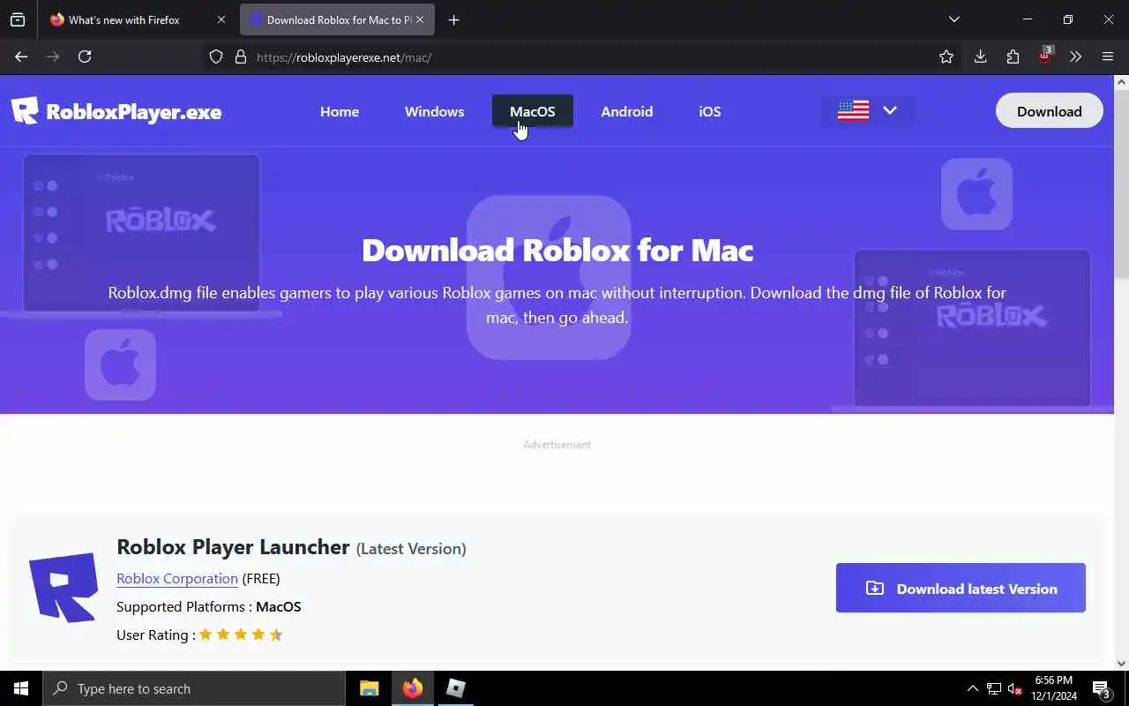This screenshot has width=1129, height=706.
Task: Click the Roblox Player Launcher title text
Action: [233, 547]
